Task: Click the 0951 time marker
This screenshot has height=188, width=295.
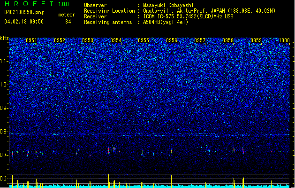Action: tap(31, 40)
